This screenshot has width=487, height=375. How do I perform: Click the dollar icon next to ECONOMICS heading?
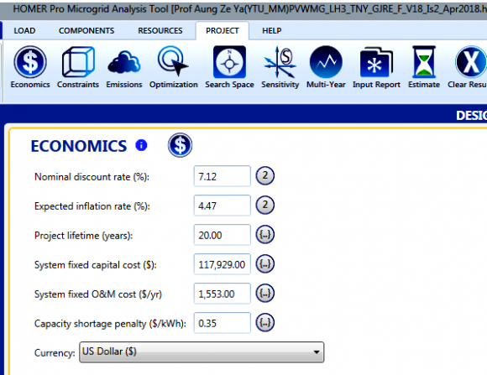181,145
